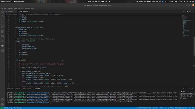Click the outlined debug run icon in editor toolbar
The image size is (195, 109).
(183, 11)
